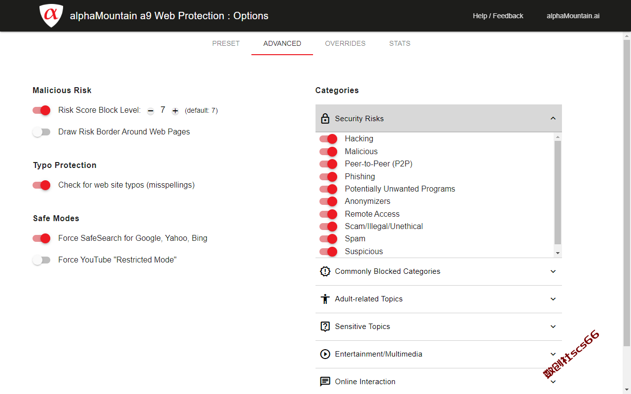Toggle the Remote Access category switch
This screenshot has width=631, height=394.
pos(328,214)
